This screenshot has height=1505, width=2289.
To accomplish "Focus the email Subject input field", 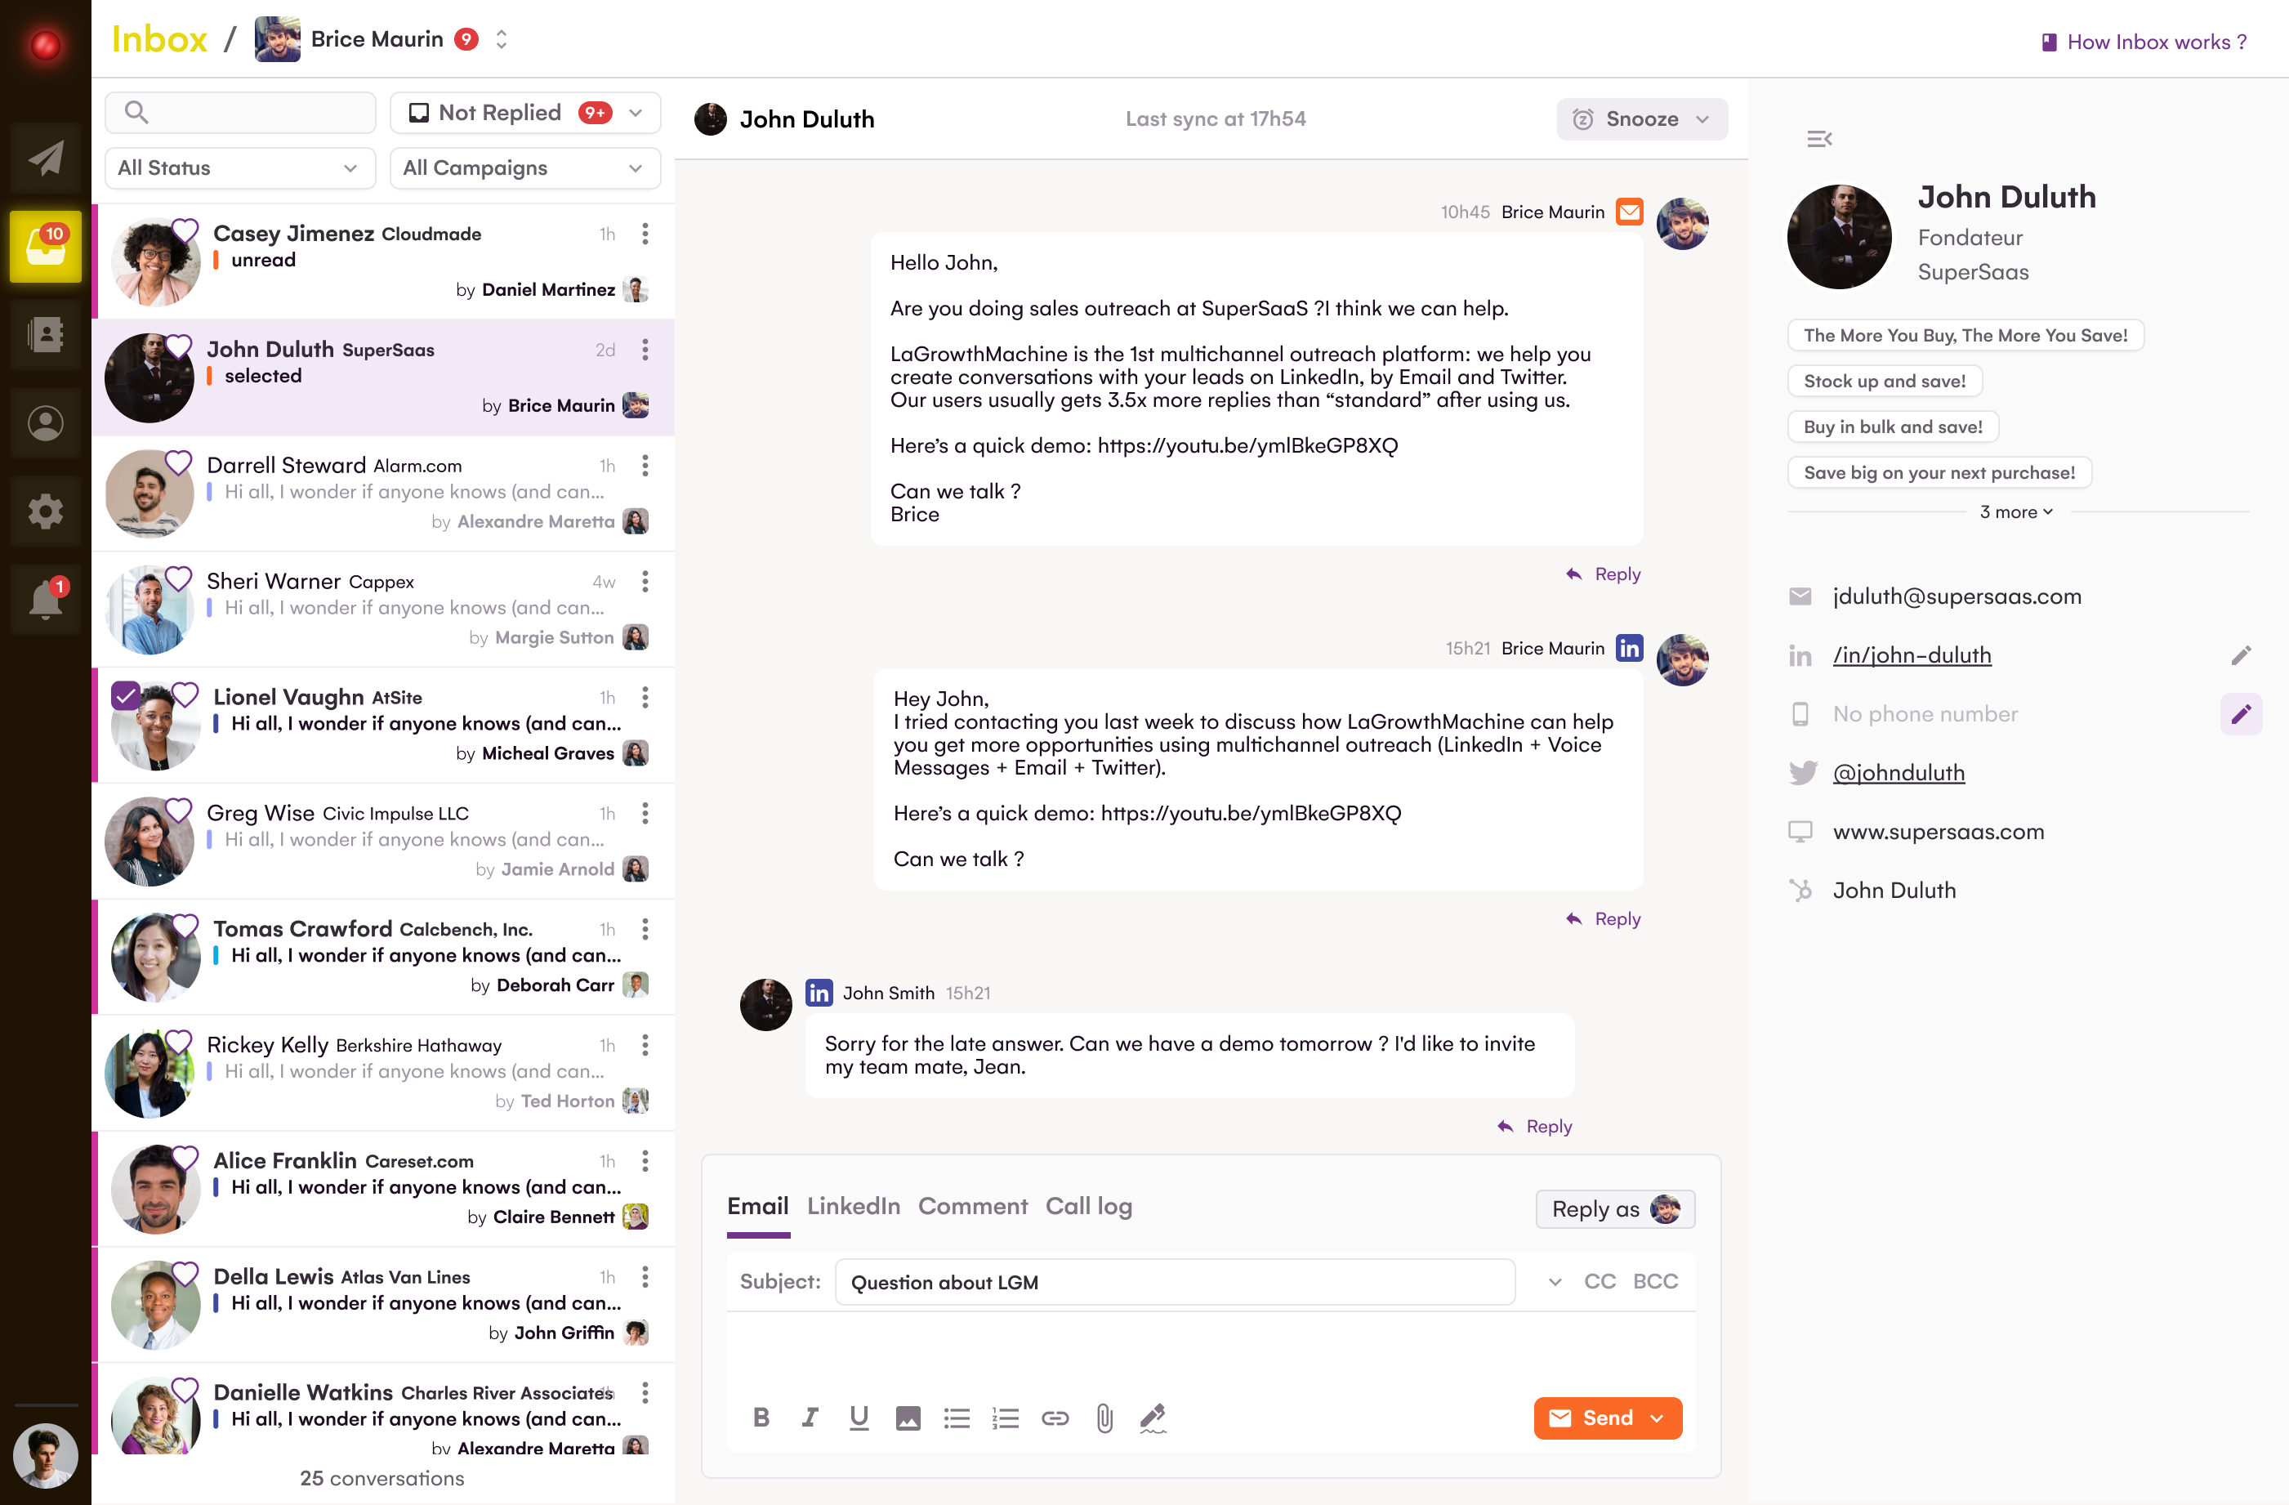I will point(1174,1282).
